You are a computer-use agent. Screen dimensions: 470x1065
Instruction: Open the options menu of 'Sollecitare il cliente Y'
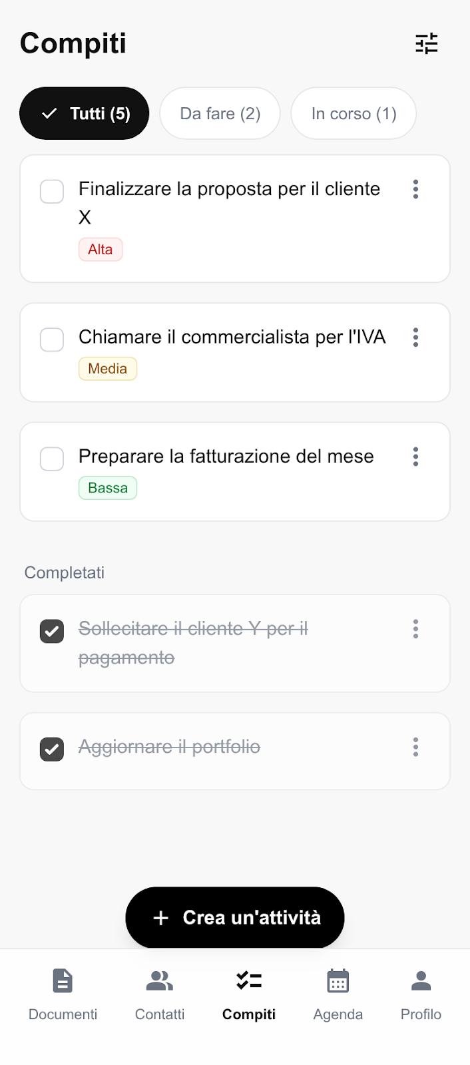coord(415,629)
